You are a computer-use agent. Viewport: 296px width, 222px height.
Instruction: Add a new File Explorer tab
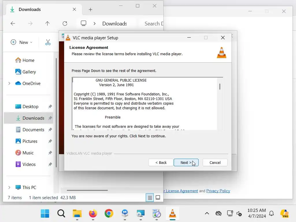[90, 10]
